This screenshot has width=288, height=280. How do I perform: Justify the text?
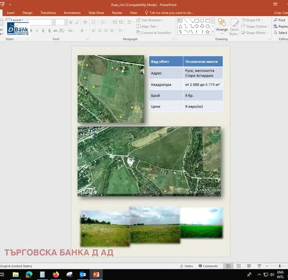pyautogui.click(x=112, y=30)
